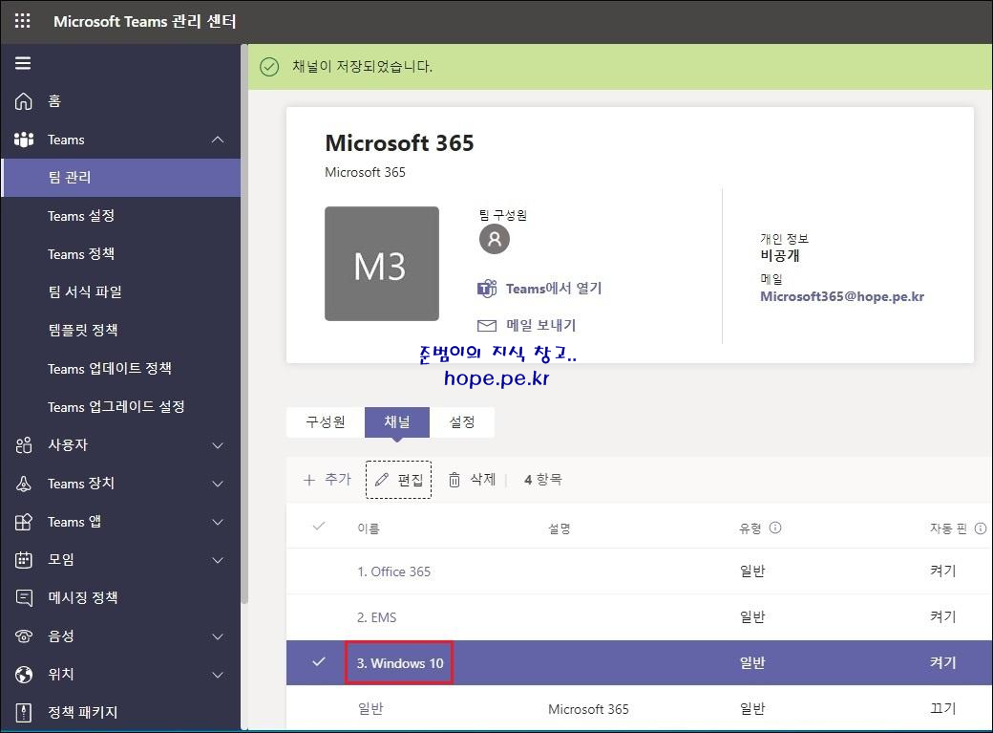Click the green success checkmark icon
Image resolution: width=993 pixels, height=733 pixels.
tap(269, 67)
